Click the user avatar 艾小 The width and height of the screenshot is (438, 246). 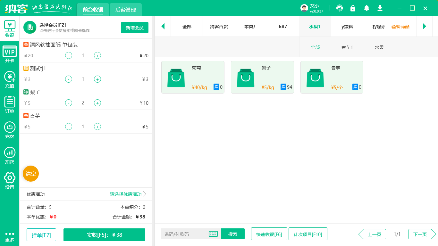304,8
